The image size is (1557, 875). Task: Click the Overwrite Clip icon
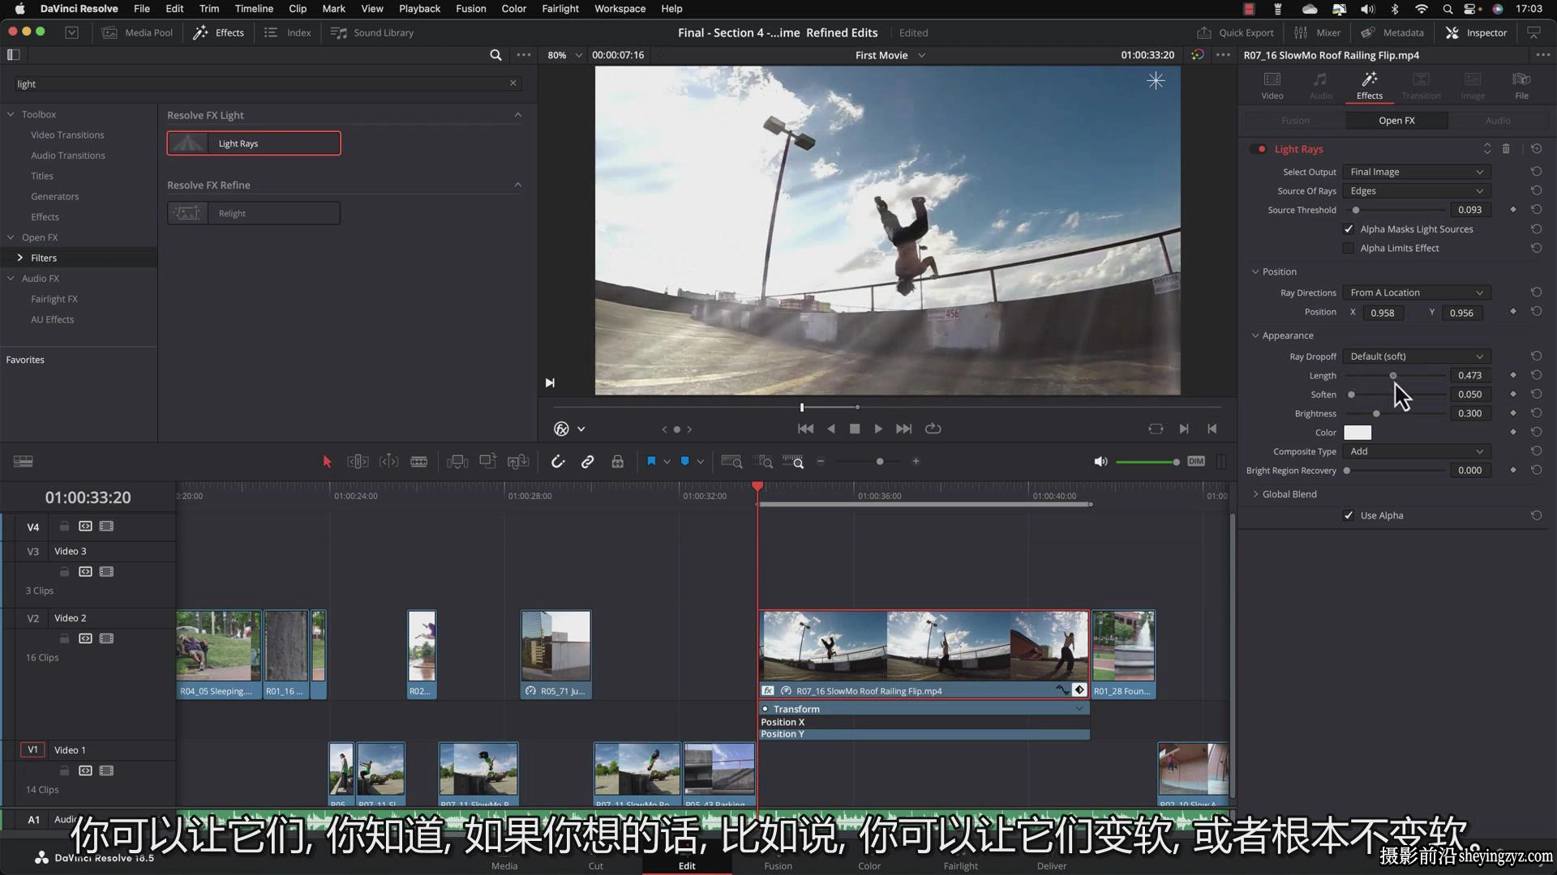[x=488, y=462]
